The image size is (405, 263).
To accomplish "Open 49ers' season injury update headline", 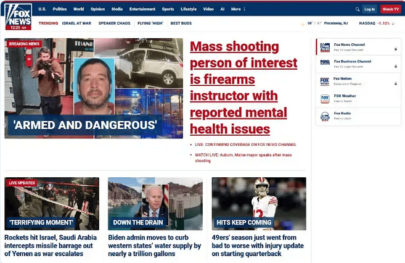I will (258, 246).
